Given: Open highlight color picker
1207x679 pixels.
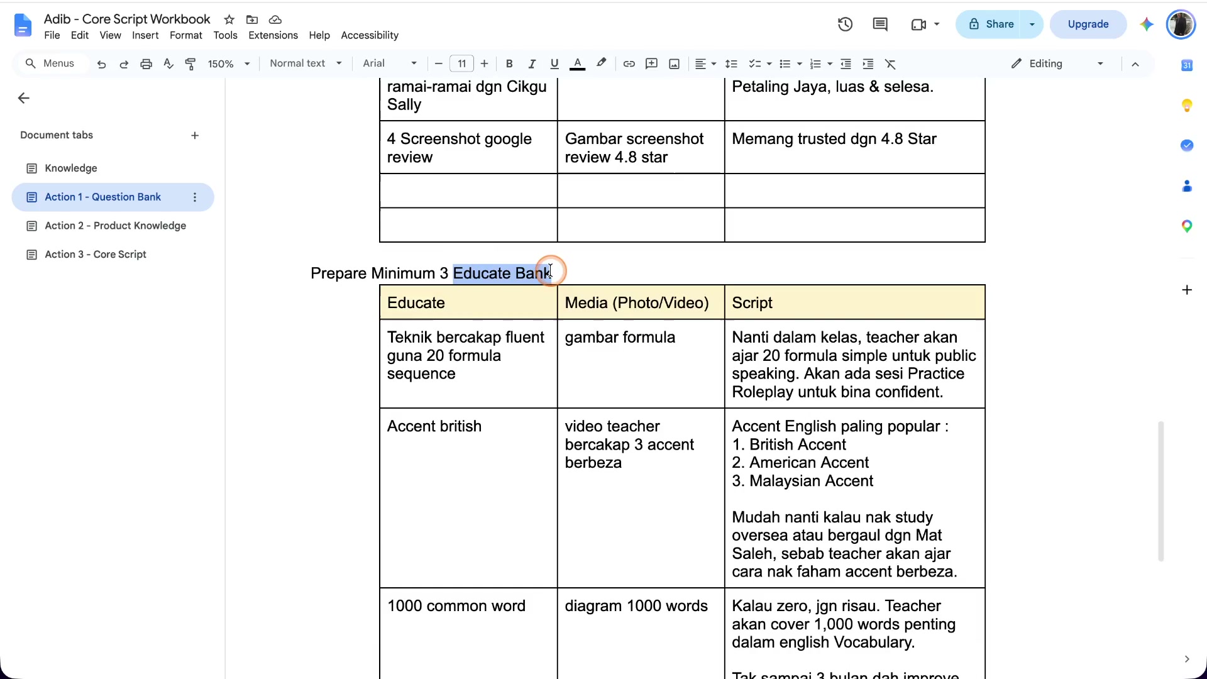Looking at the screenshot, I should tap(602, 64).
